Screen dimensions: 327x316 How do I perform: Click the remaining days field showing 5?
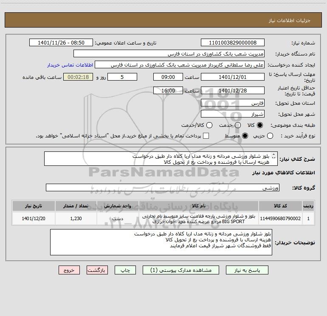pyautogui.click(x=122, y=77)
